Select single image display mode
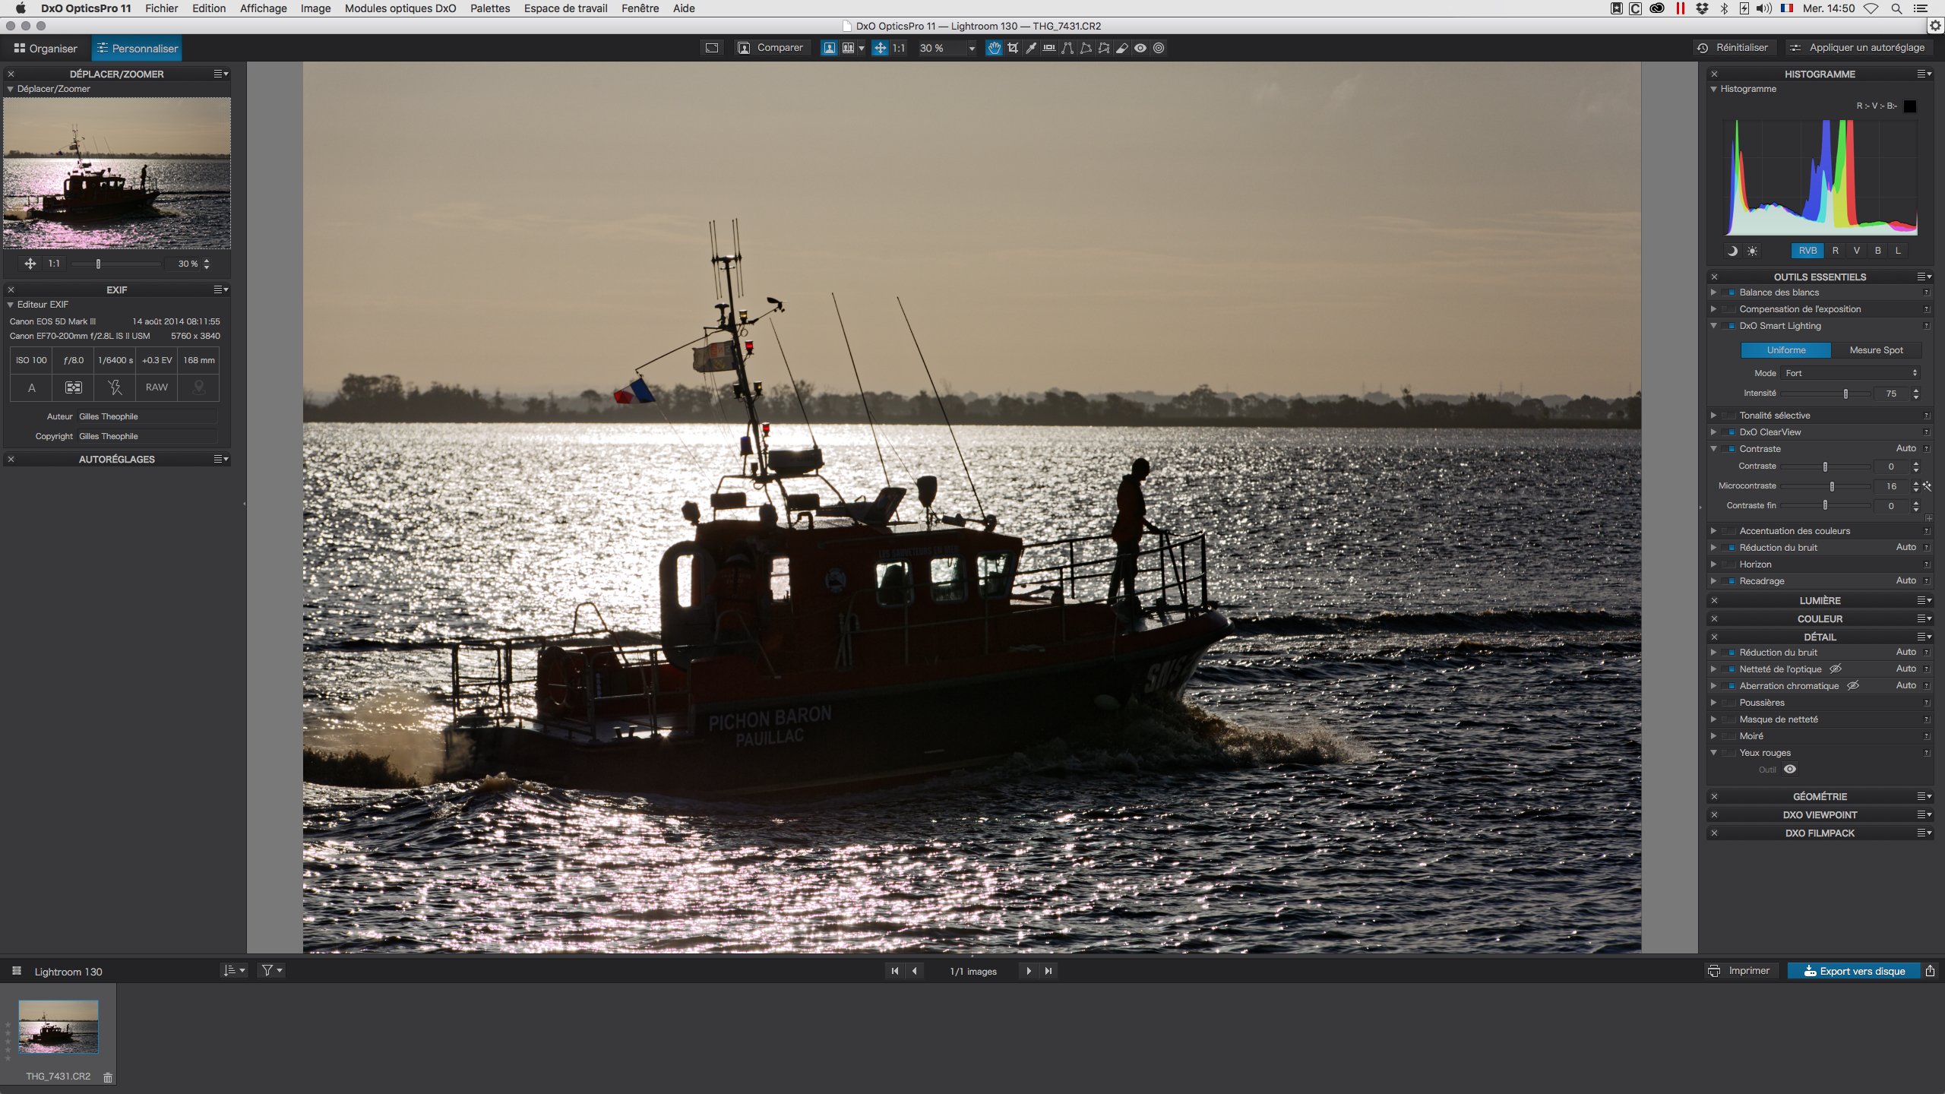The height and width of the screenshot is (1094, 1945). tap(830, 48)
